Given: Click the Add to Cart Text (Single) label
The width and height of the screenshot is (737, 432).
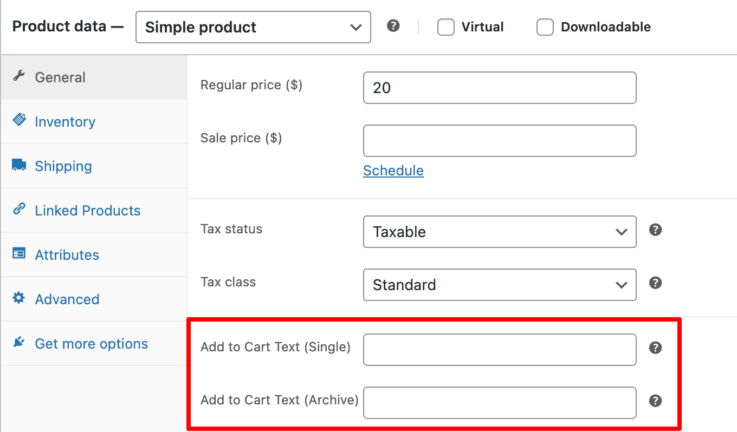Looking at the screenshot, I should point(275,347).
